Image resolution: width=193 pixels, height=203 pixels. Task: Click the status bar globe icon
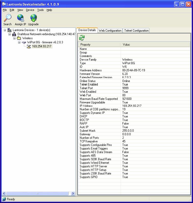point(4,199)
